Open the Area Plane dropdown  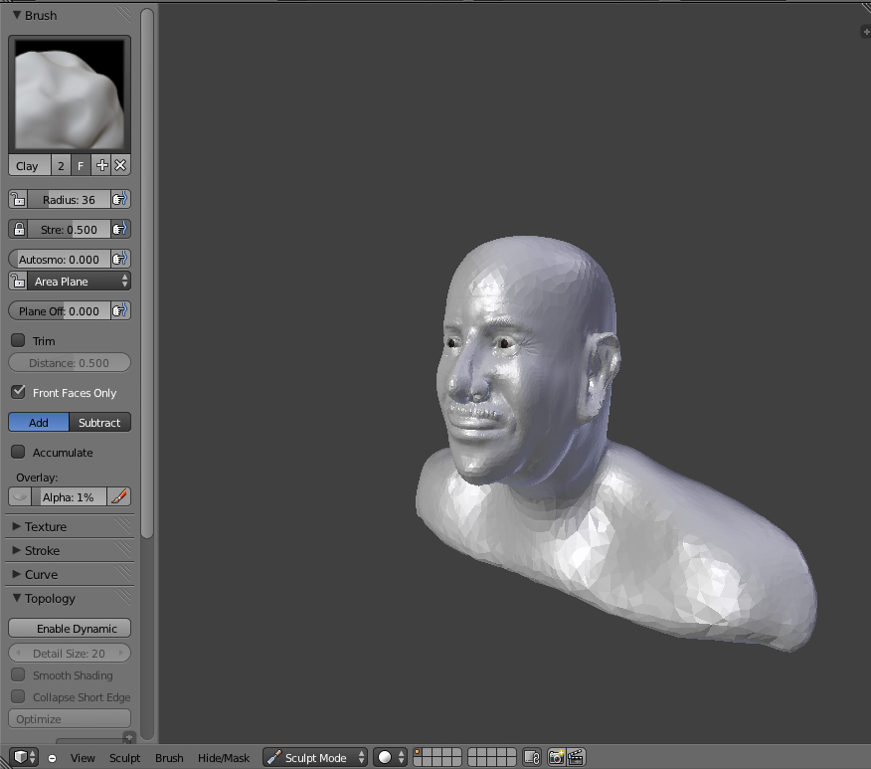pos(78,282)
